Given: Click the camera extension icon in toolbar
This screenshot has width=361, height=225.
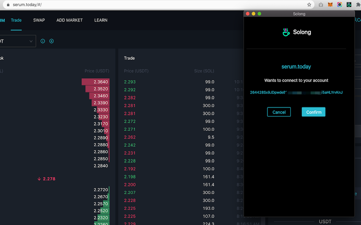Looking at the screenshot, I should coord(321,5).
